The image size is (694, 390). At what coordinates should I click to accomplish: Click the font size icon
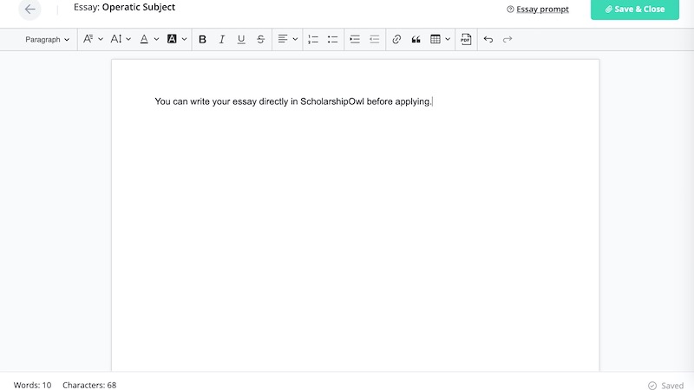[116, 39]
